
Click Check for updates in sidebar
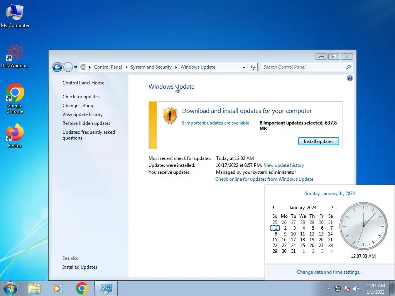click(x=81, y=97)
